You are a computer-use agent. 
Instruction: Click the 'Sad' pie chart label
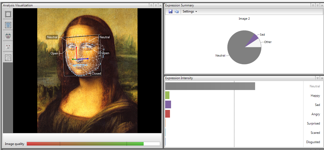pos(262,35)
